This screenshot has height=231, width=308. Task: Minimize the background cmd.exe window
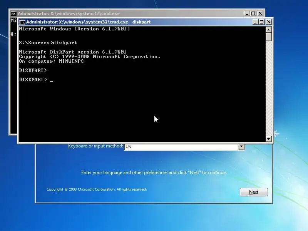click(247, 13)
